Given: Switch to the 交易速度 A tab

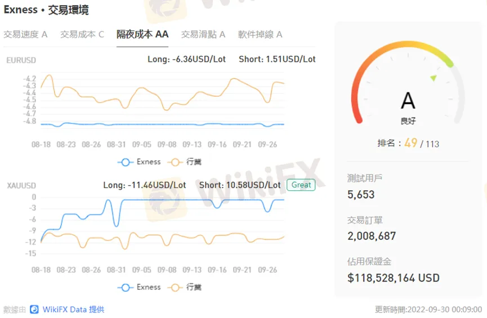Looking at the screenshot, I should point(25,34).
